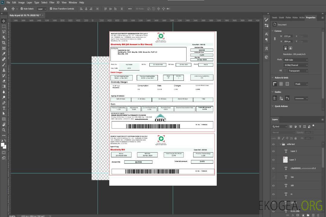
Task: Select the Horizontal Type tool
Action: coord(4,108)
